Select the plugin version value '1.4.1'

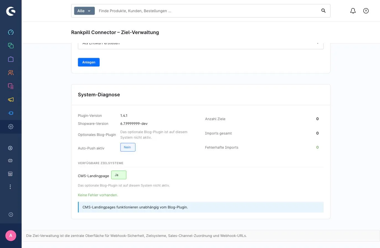pyautogui.click(x=124, y=116)
